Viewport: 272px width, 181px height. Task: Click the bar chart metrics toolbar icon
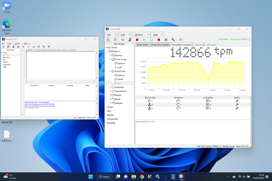(x=166, y=39)
